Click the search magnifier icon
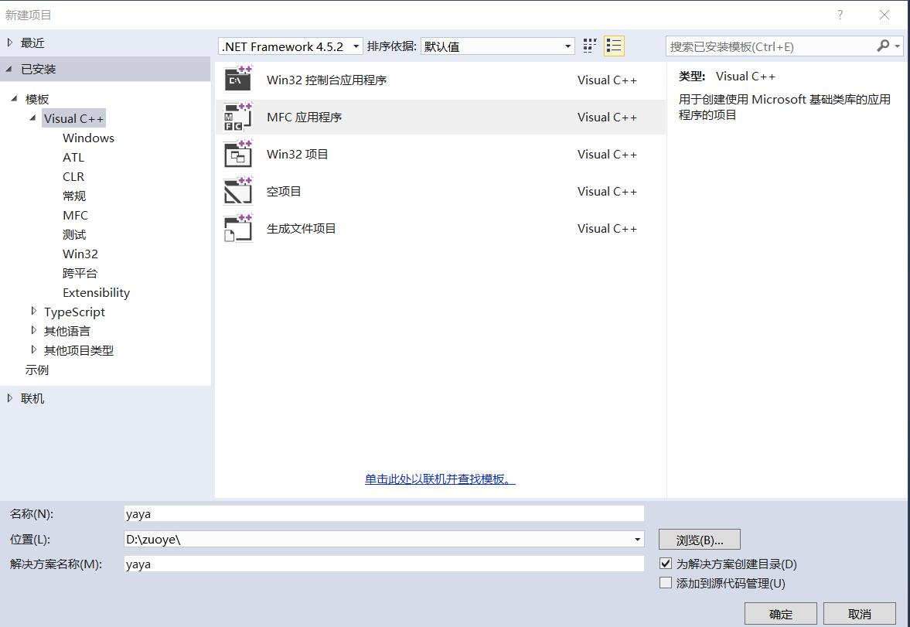Viewport: 910px width, 627px height. pos(883,46)
